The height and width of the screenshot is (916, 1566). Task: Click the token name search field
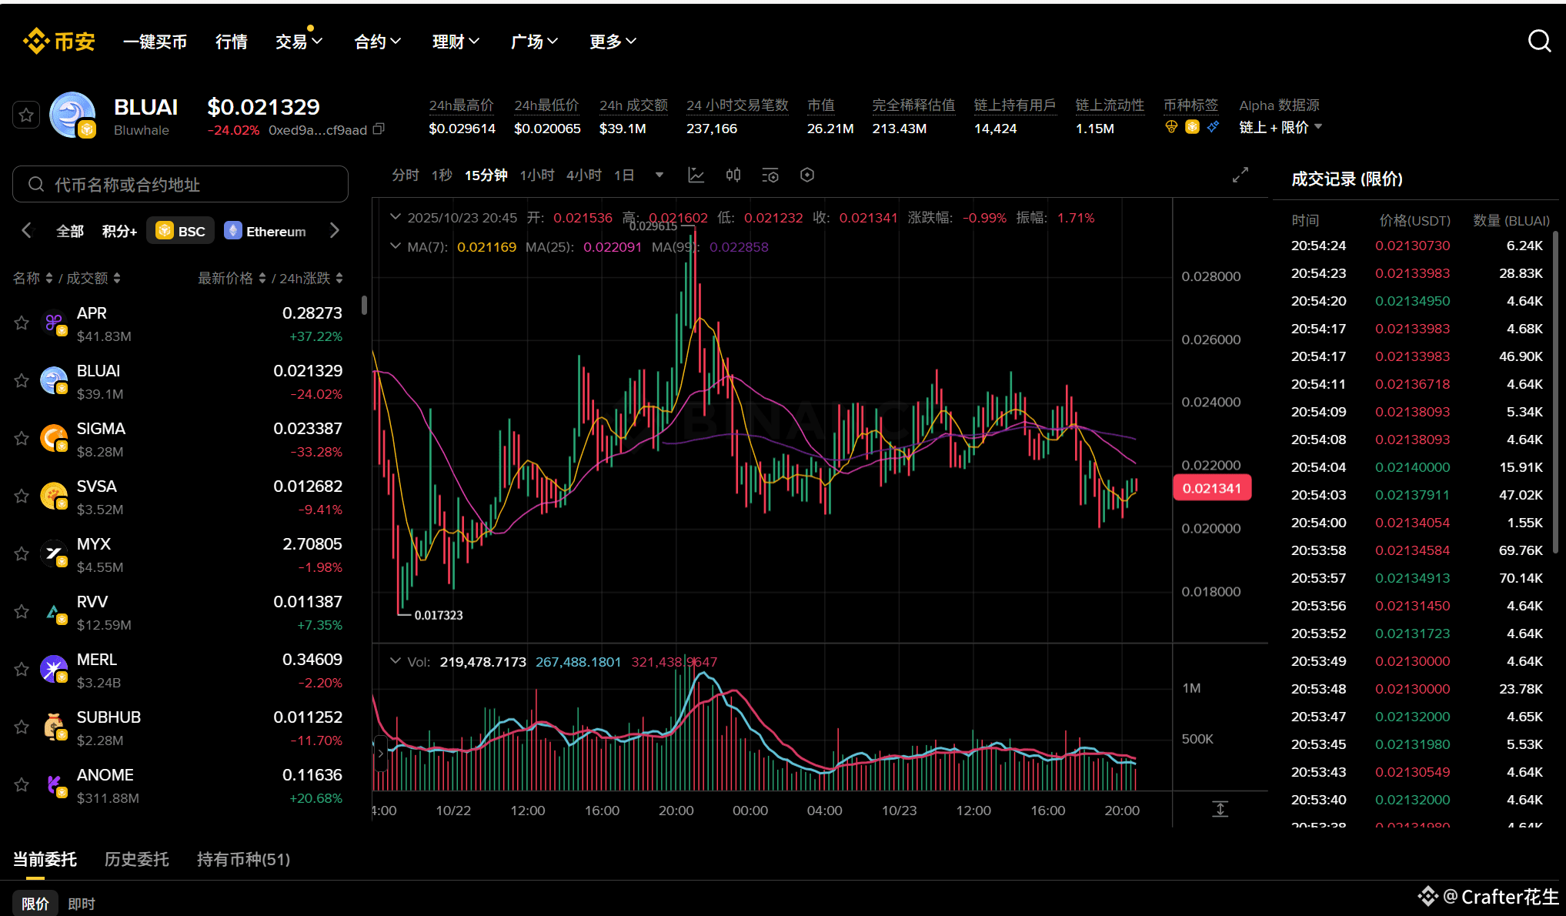181,185
